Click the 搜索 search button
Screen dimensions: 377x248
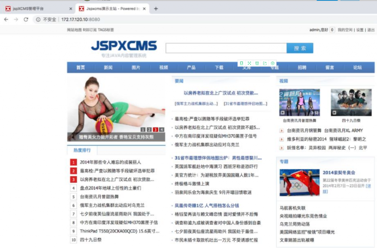[x=299, y=48]
